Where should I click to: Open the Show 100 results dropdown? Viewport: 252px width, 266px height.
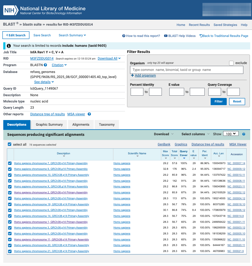(x=231, y=134)
